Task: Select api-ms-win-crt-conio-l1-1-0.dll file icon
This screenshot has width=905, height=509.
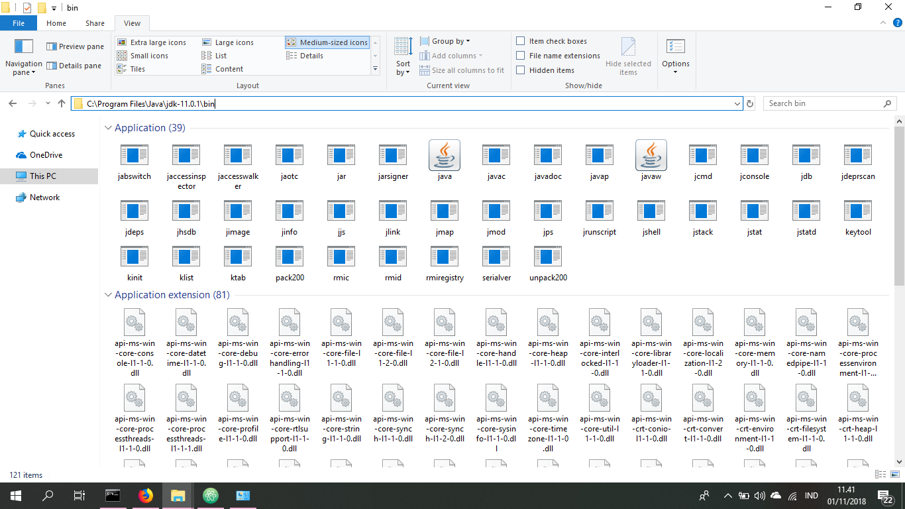Action: point(651,398)
